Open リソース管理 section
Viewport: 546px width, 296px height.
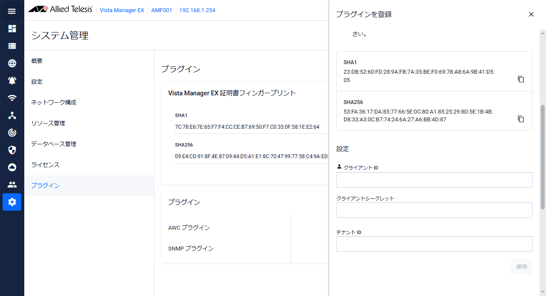point(89,124)
